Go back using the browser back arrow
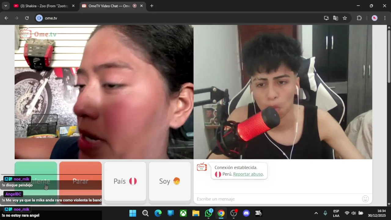Viewport: 391px width, 220px height. coord(6,18)
